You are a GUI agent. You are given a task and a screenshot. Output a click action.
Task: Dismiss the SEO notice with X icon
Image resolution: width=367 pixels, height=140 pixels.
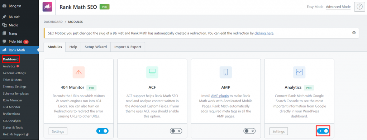click(x=354, y=32)
